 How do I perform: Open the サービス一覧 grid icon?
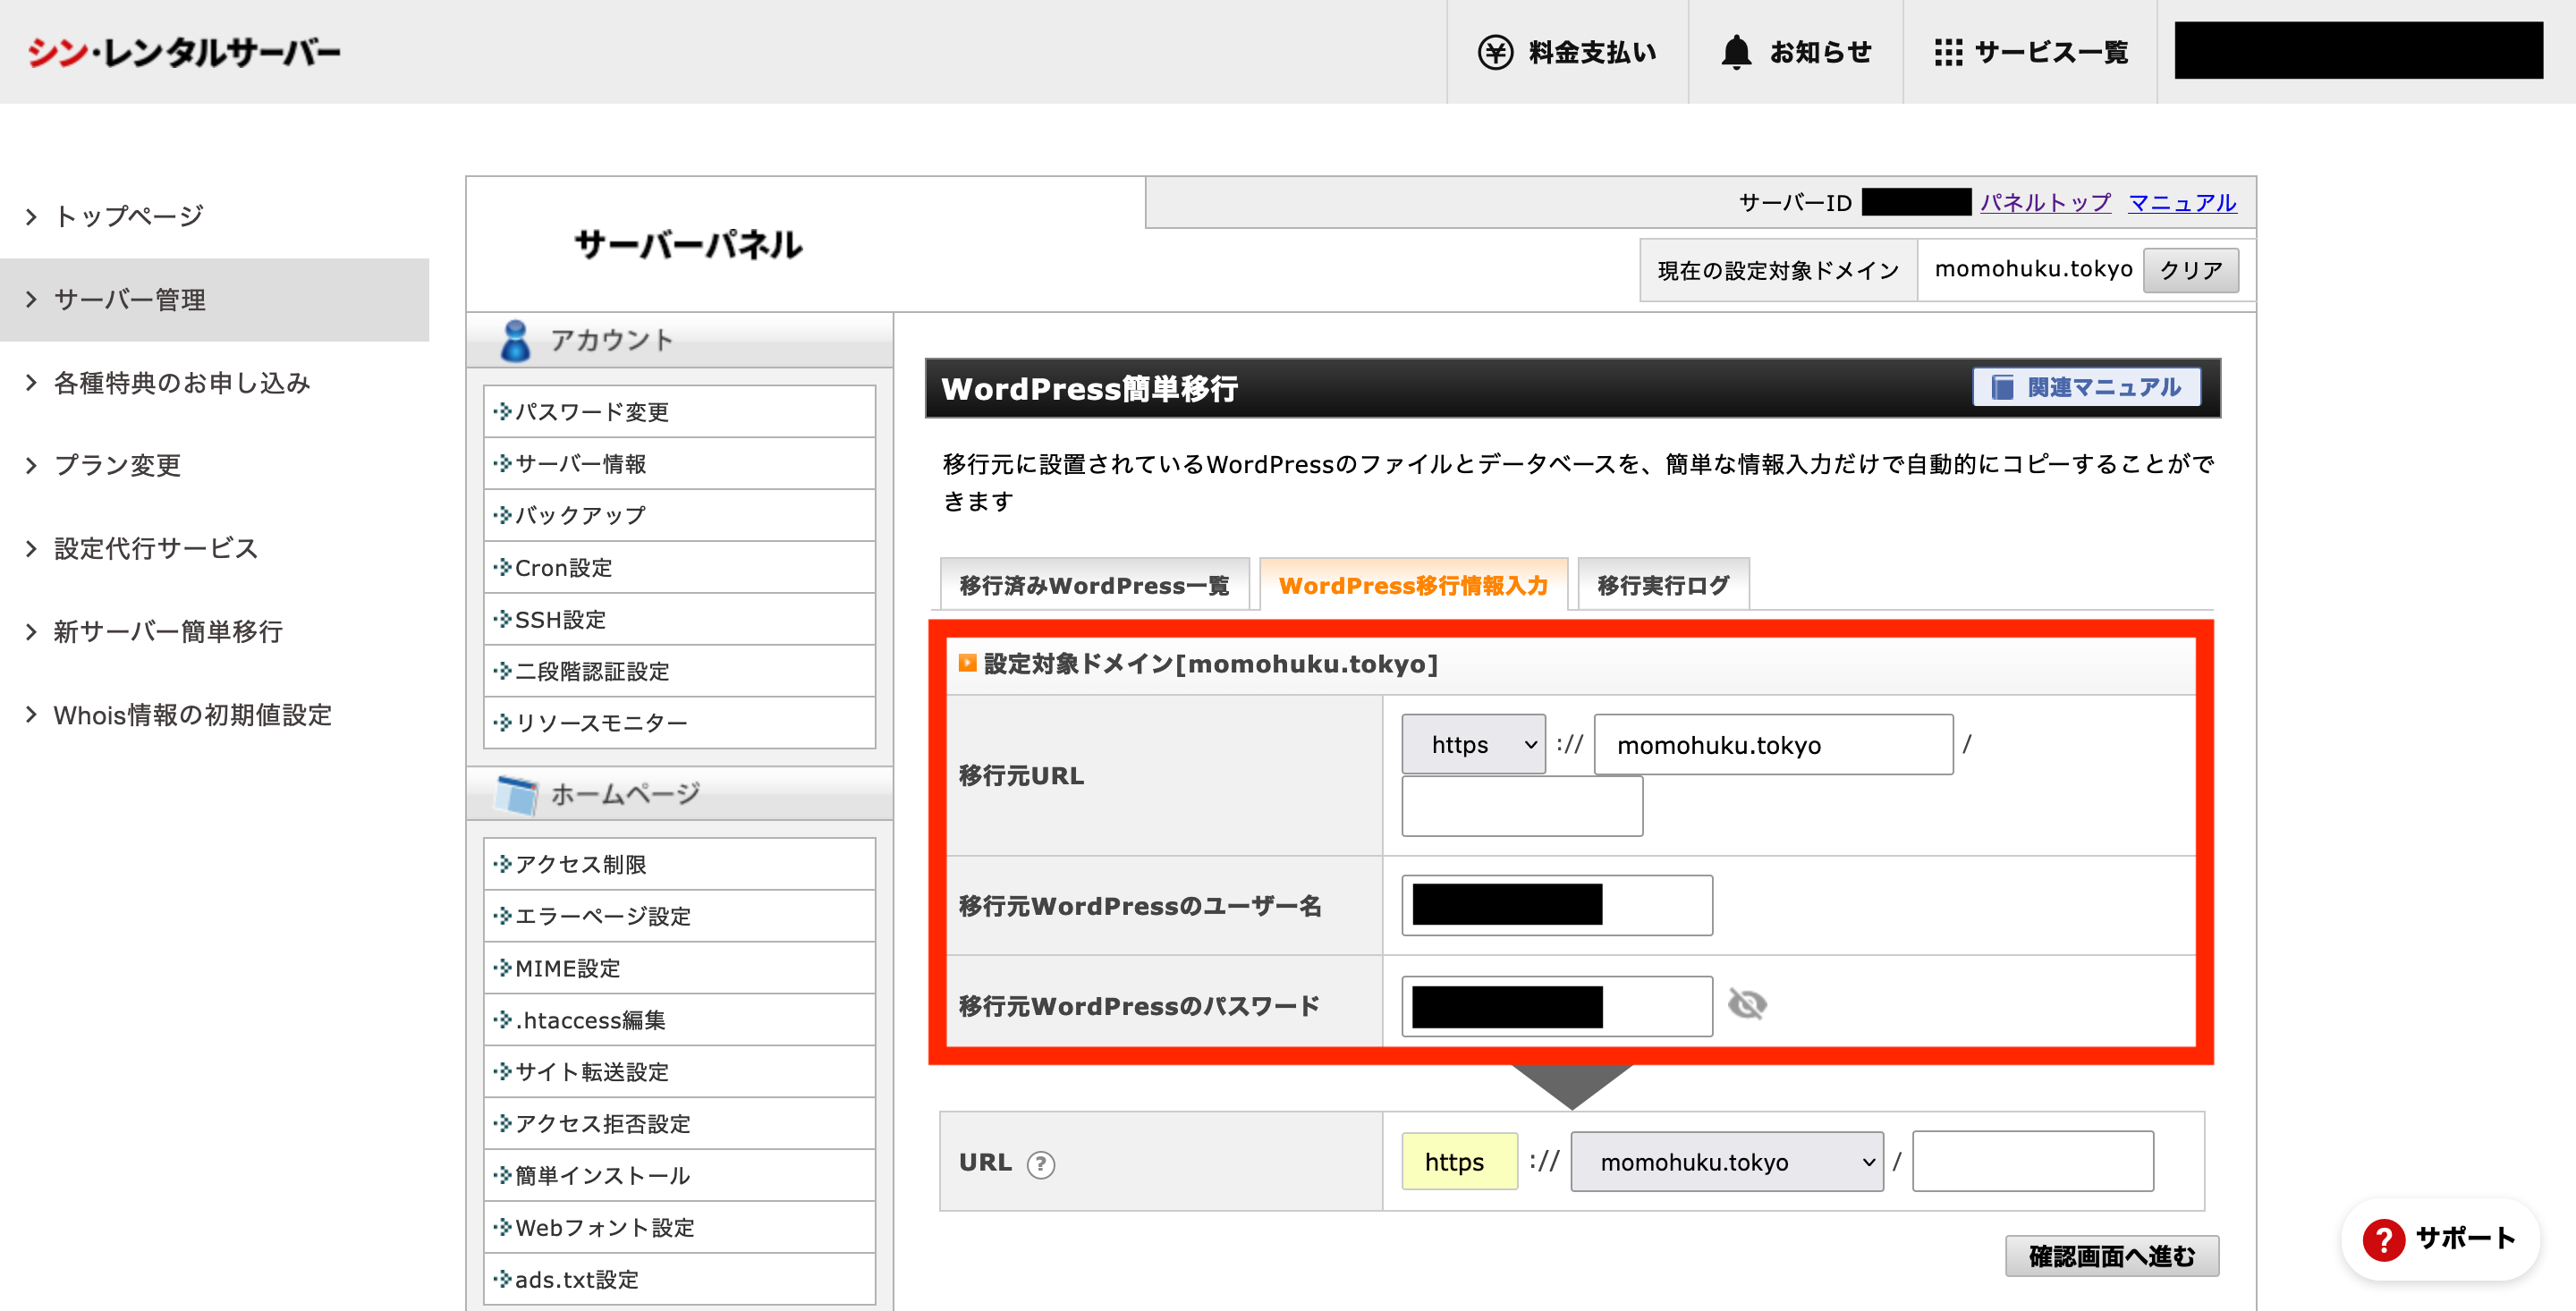(1948, 52)
